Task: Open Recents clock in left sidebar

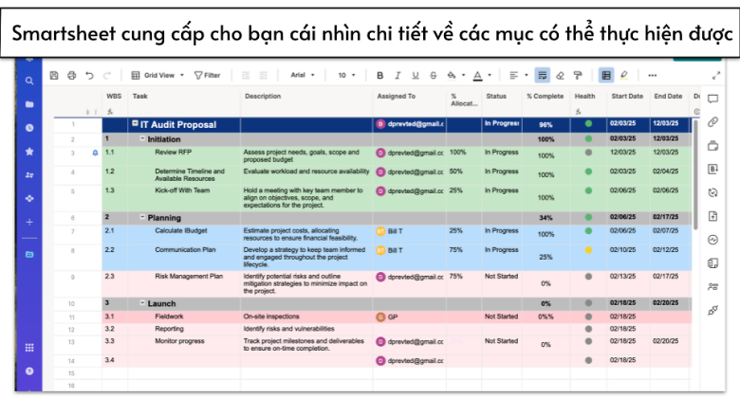Action: click(29, 128)
